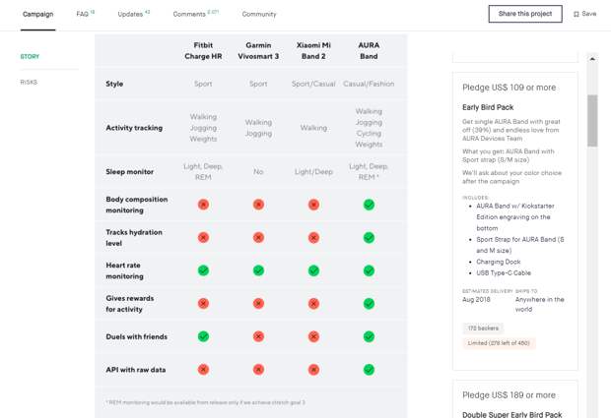Click the REM monitoring footnote text
Viewport: 611px width, 418px height.
point(205,402)
